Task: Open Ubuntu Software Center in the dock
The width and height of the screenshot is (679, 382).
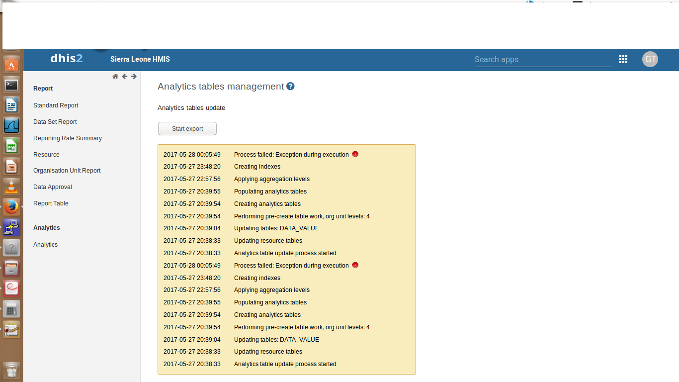Action: [x=11, y=64]
